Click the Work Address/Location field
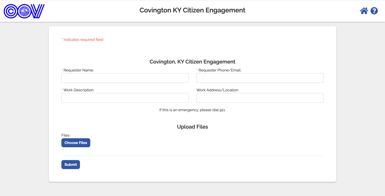Viewport: 385px width, 196px height. pos(260,98)
